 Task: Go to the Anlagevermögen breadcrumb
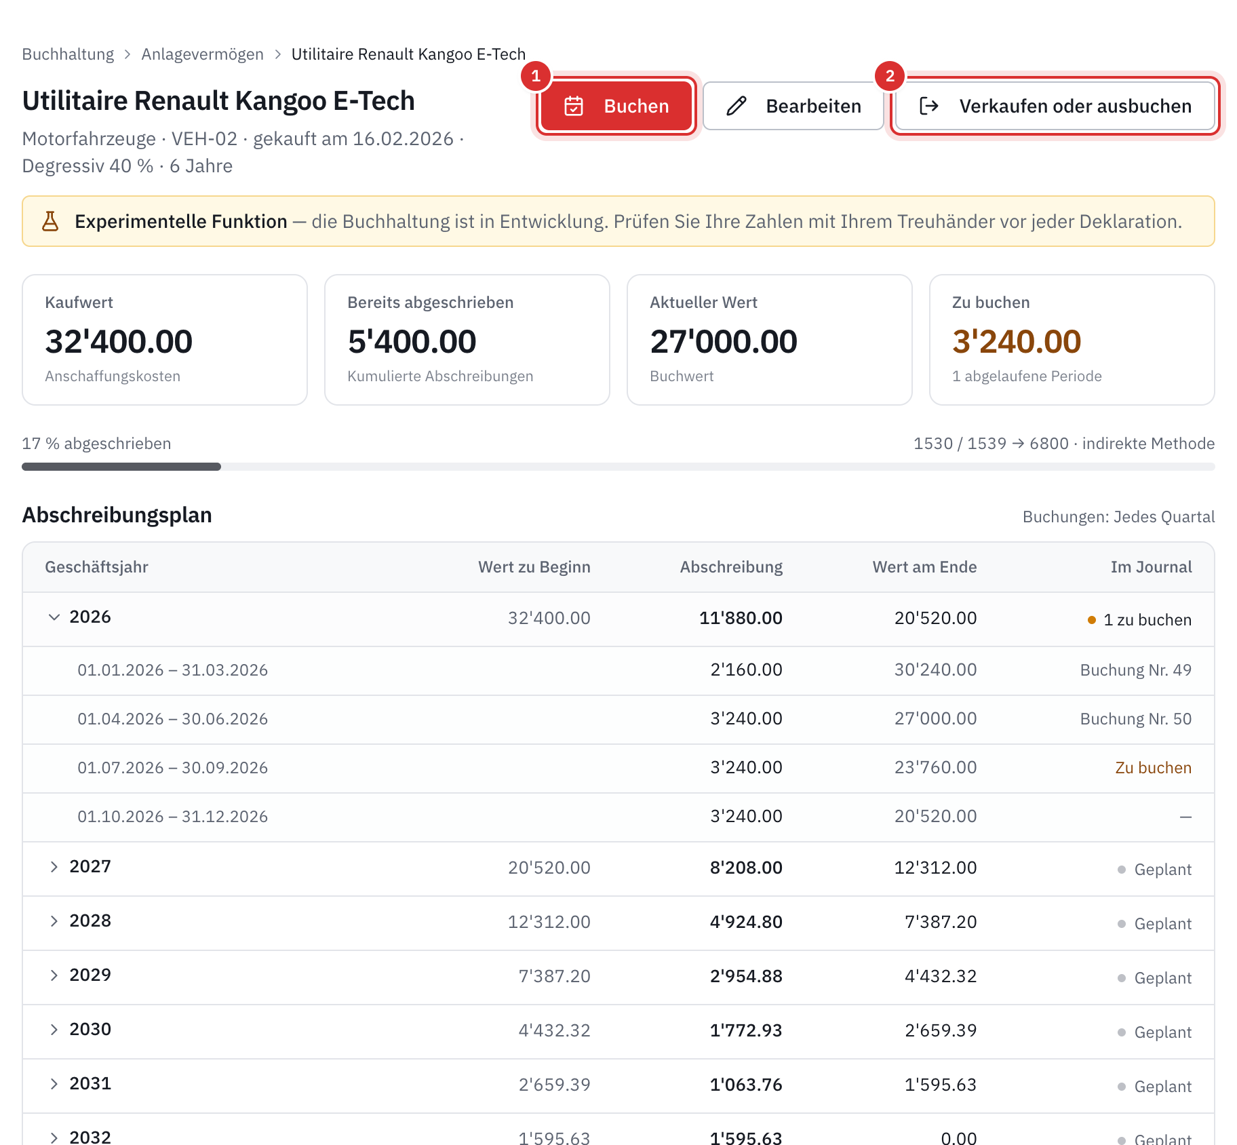point(202,54)
